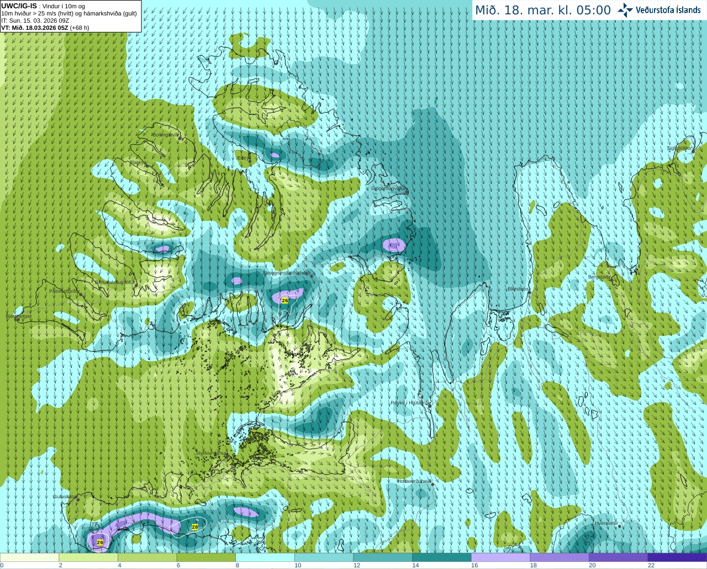Click the Holtavörðuheiði station dot
The width and height of the screenshot is (707, 569).
(432, 485)
